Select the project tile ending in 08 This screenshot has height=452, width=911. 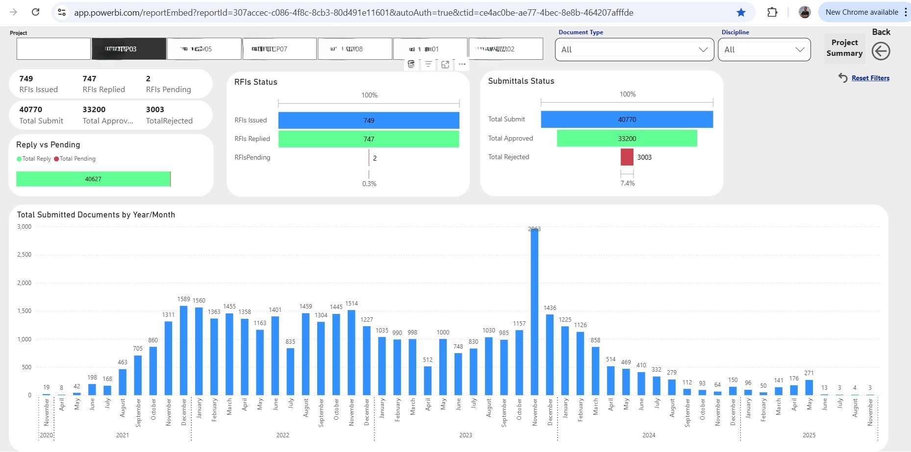[x=354, y=49]
